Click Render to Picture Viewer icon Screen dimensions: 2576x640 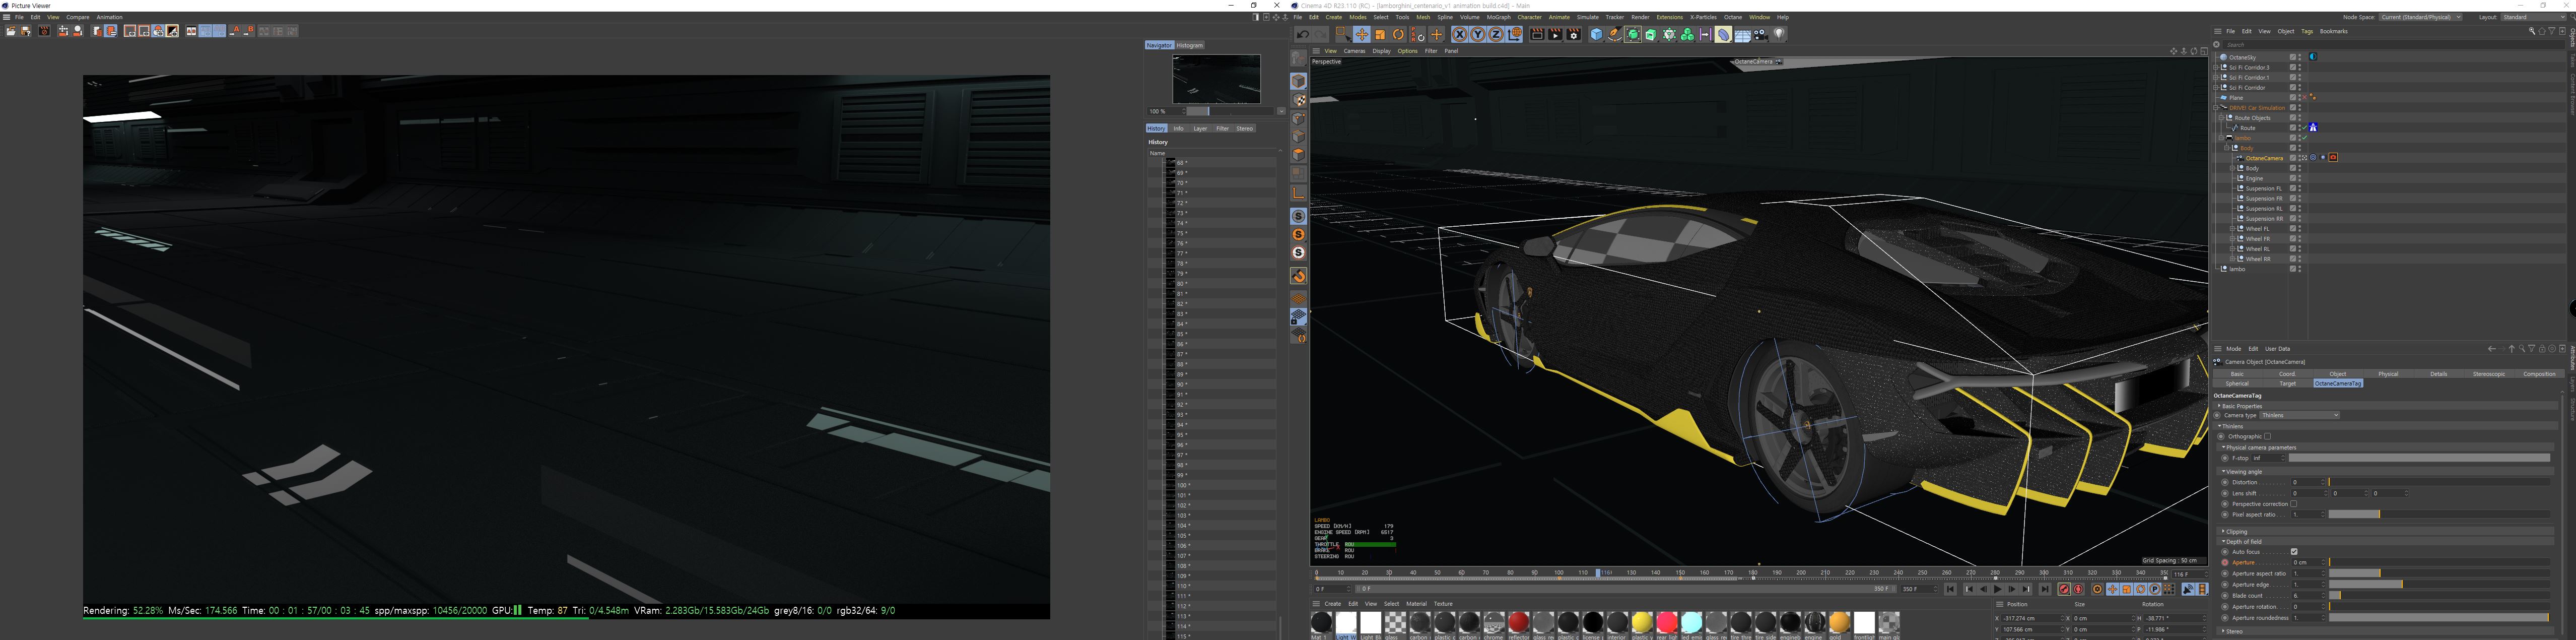coord(1556,34)
